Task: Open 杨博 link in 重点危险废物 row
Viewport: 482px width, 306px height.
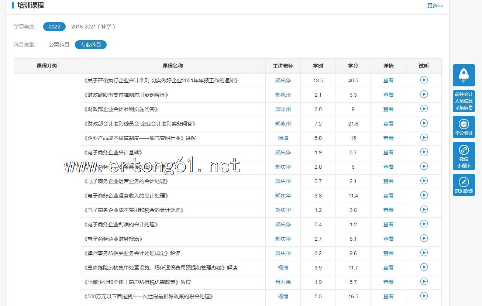Action: point(283,268)
